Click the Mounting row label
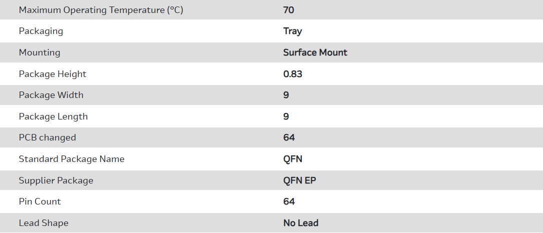 point(40,52)
